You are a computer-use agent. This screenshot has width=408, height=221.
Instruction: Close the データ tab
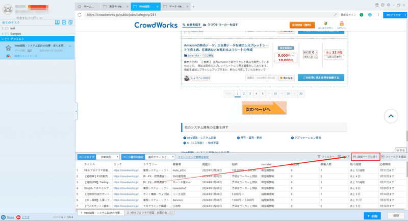click(x=187, y=7)
